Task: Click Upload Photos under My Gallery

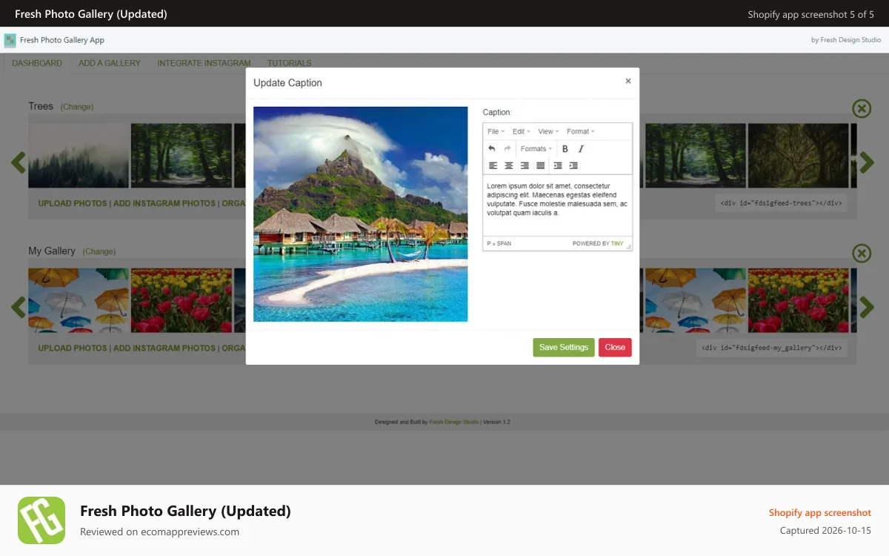Action: [73, 348]
